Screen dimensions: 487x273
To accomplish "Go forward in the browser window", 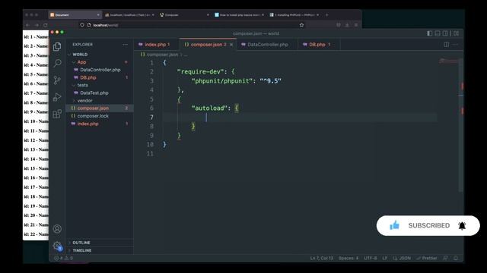I will [x=37, y=25].
